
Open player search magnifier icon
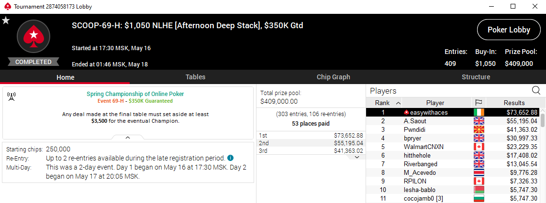[x=536, y=91]
